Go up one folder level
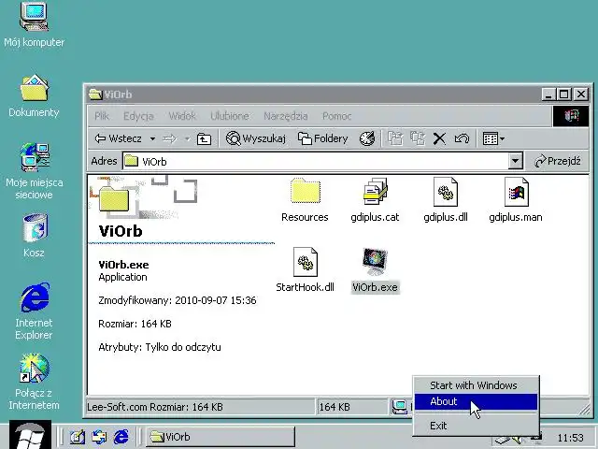This screenshot has height=449, width=598. (204, 139)
